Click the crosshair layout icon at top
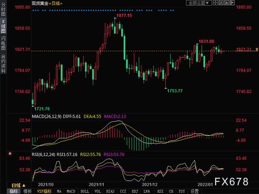The image size is (259, 194). tap(215, 3)
